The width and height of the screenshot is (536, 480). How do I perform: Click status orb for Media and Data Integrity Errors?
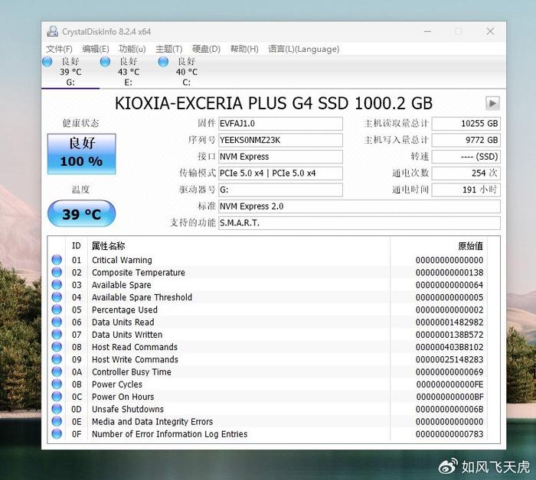pyautogui.click(x=57, y=422)
